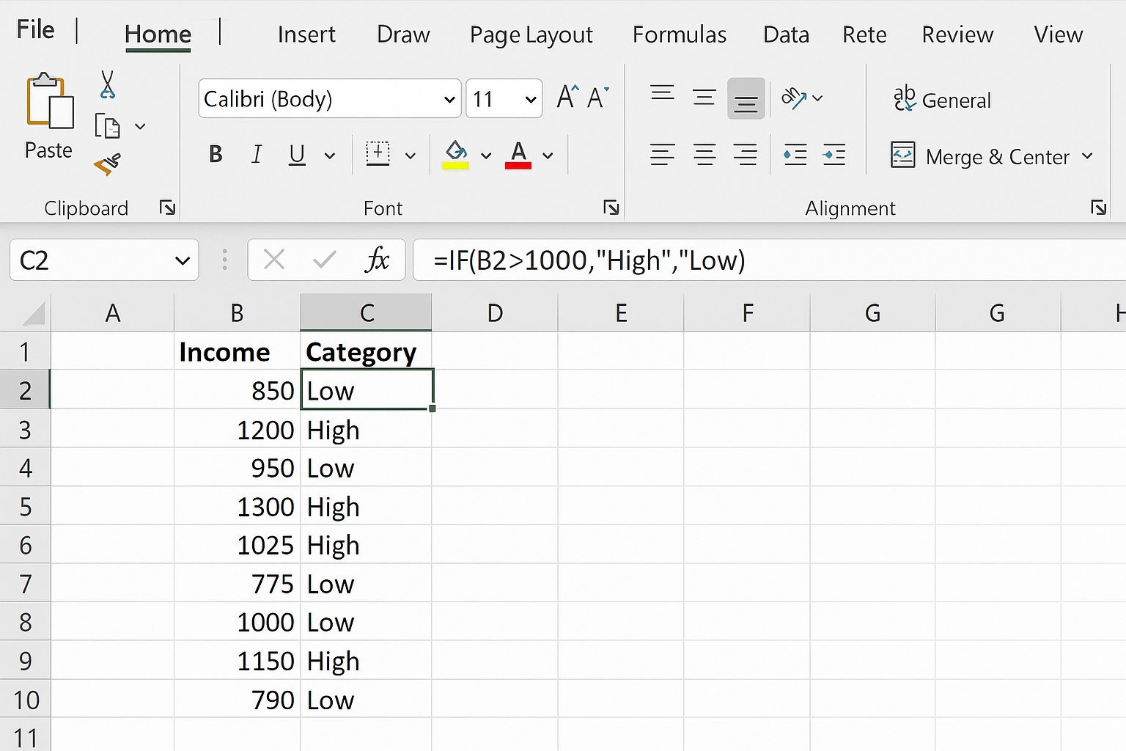Click the Copy icon
Image resolution: width=1126 pixels, height=751 pixels.
[x=107, y=126]
